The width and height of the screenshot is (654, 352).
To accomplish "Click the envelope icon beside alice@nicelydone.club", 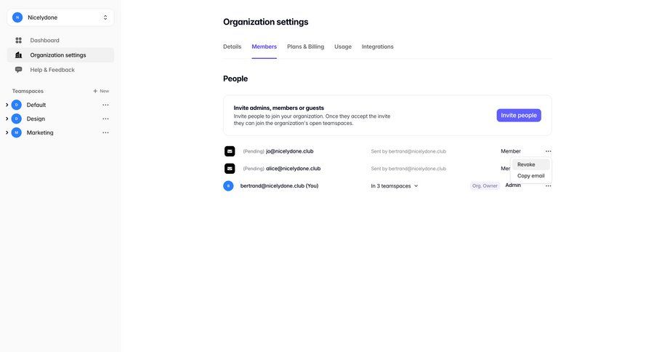I will pos(230,169).
